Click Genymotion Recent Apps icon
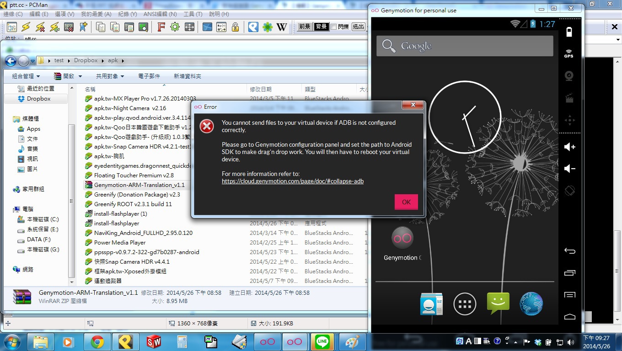This screenshot has height=351, width=622. pyautogui.click(x=569, y=273)
